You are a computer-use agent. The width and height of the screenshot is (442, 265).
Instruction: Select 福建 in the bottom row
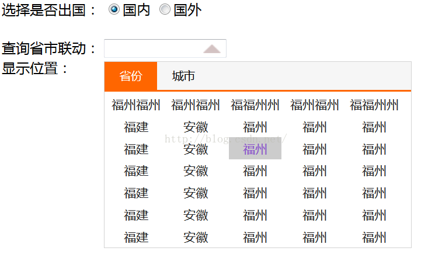tap(136, 238)
